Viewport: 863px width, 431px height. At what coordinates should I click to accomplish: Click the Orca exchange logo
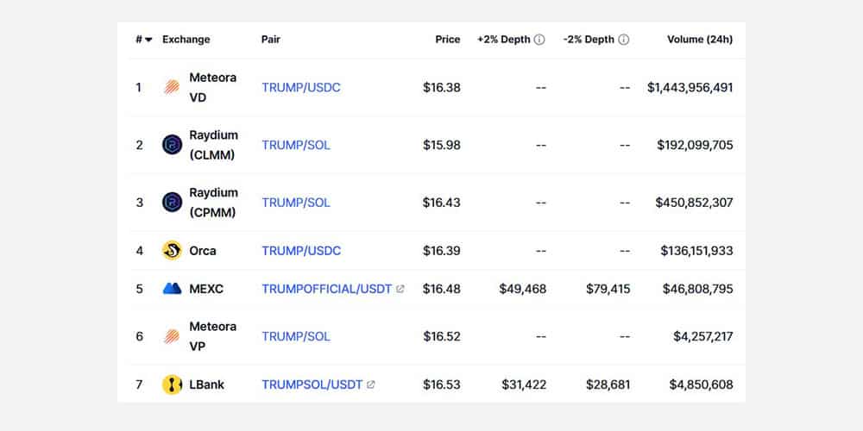click(172, 251)
